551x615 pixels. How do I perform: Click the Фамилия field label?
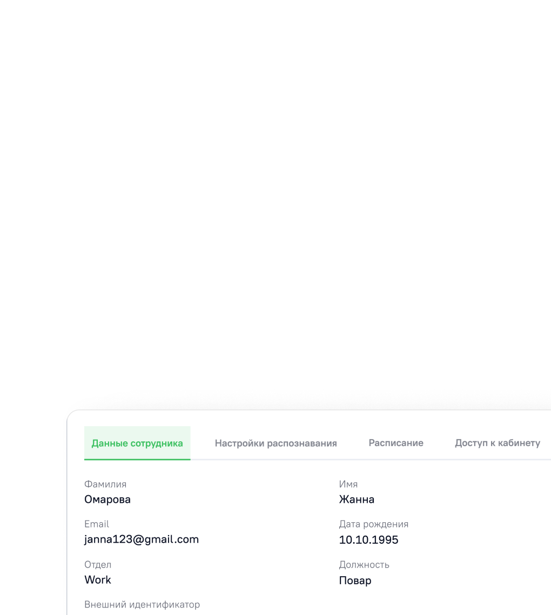click(105, 484)
